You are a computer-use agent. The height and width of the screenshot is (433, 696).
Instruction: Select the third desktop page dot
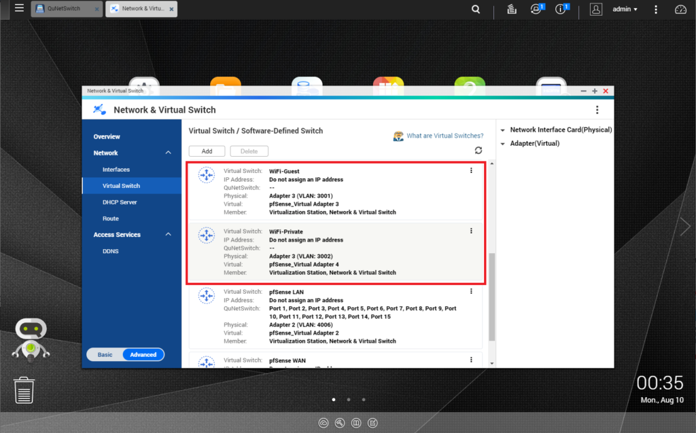coord(364,400)
